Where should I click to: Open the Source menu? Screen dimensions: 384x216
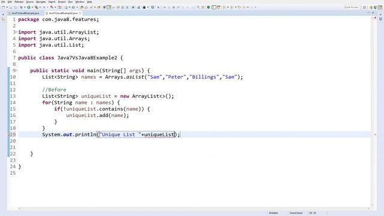click(x=30, y=2)
